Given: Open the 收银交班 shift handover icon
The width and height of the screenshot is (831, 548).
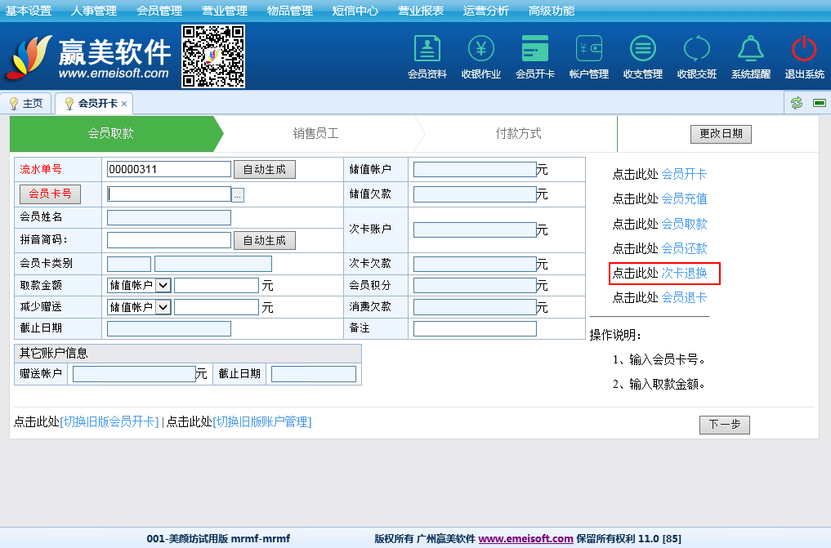Looking at the screenshot, I should [696, 50].
